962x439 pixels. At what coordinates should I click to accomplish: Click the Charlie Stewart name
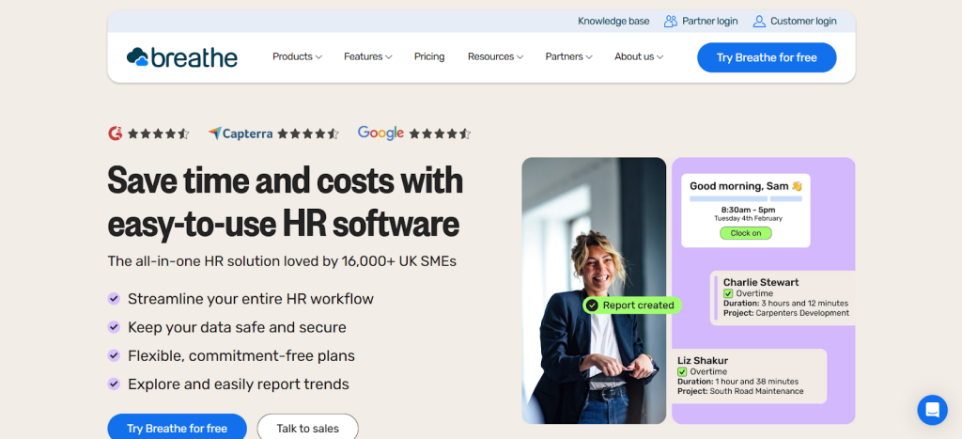761,282
